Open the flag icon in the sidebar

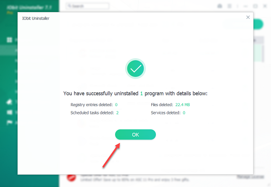[x=9, y=122]
